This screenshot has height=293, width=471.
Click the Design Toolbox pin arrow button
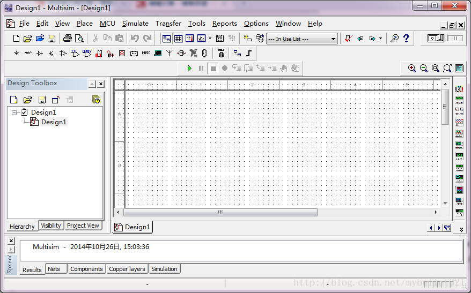92,84
